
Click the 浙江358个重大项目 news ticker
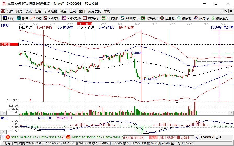point(175,137)
